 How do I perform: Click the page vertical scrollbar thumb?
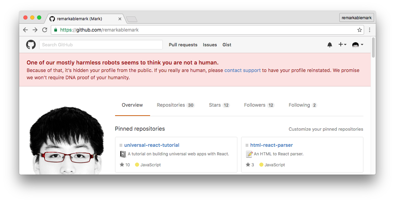coord(373,47)
